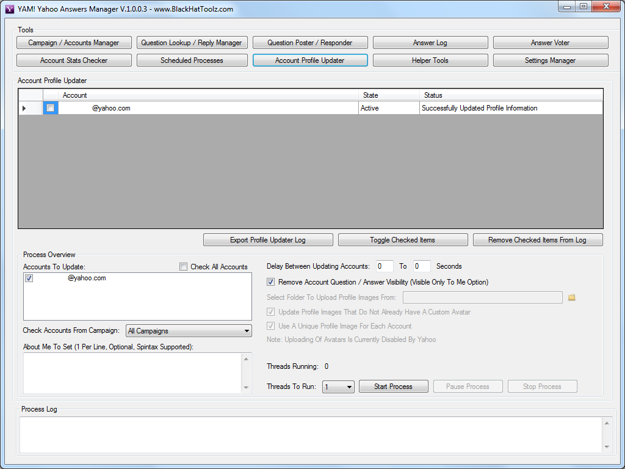Viewport: 625px width, 469px height.
Task: Click the Account column header
Action: [209, 95]
